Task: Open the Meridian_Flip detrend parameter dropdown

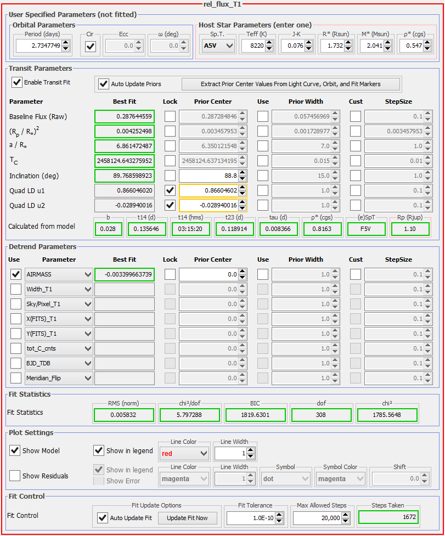Action: [87, 378]
